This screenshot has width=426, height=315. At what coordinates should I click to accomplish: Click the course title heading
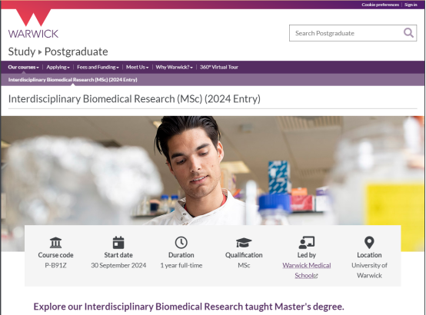coord(135,99)
